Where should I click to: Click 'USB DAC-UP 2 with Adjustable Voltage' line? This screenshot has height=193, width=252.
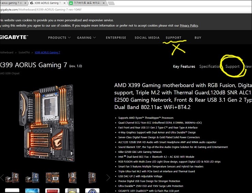pos(140,176)
